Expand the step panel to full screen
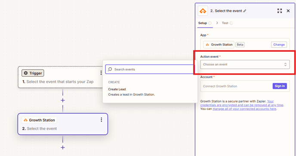 pos(280,11)
